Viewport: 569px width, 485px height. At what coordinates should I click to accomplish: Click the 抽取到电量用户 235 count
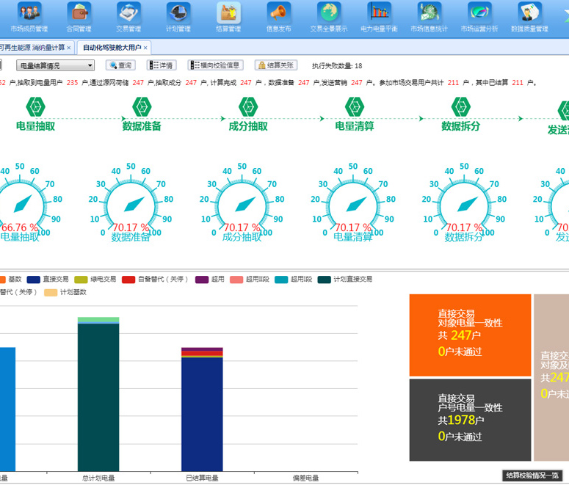72,83
